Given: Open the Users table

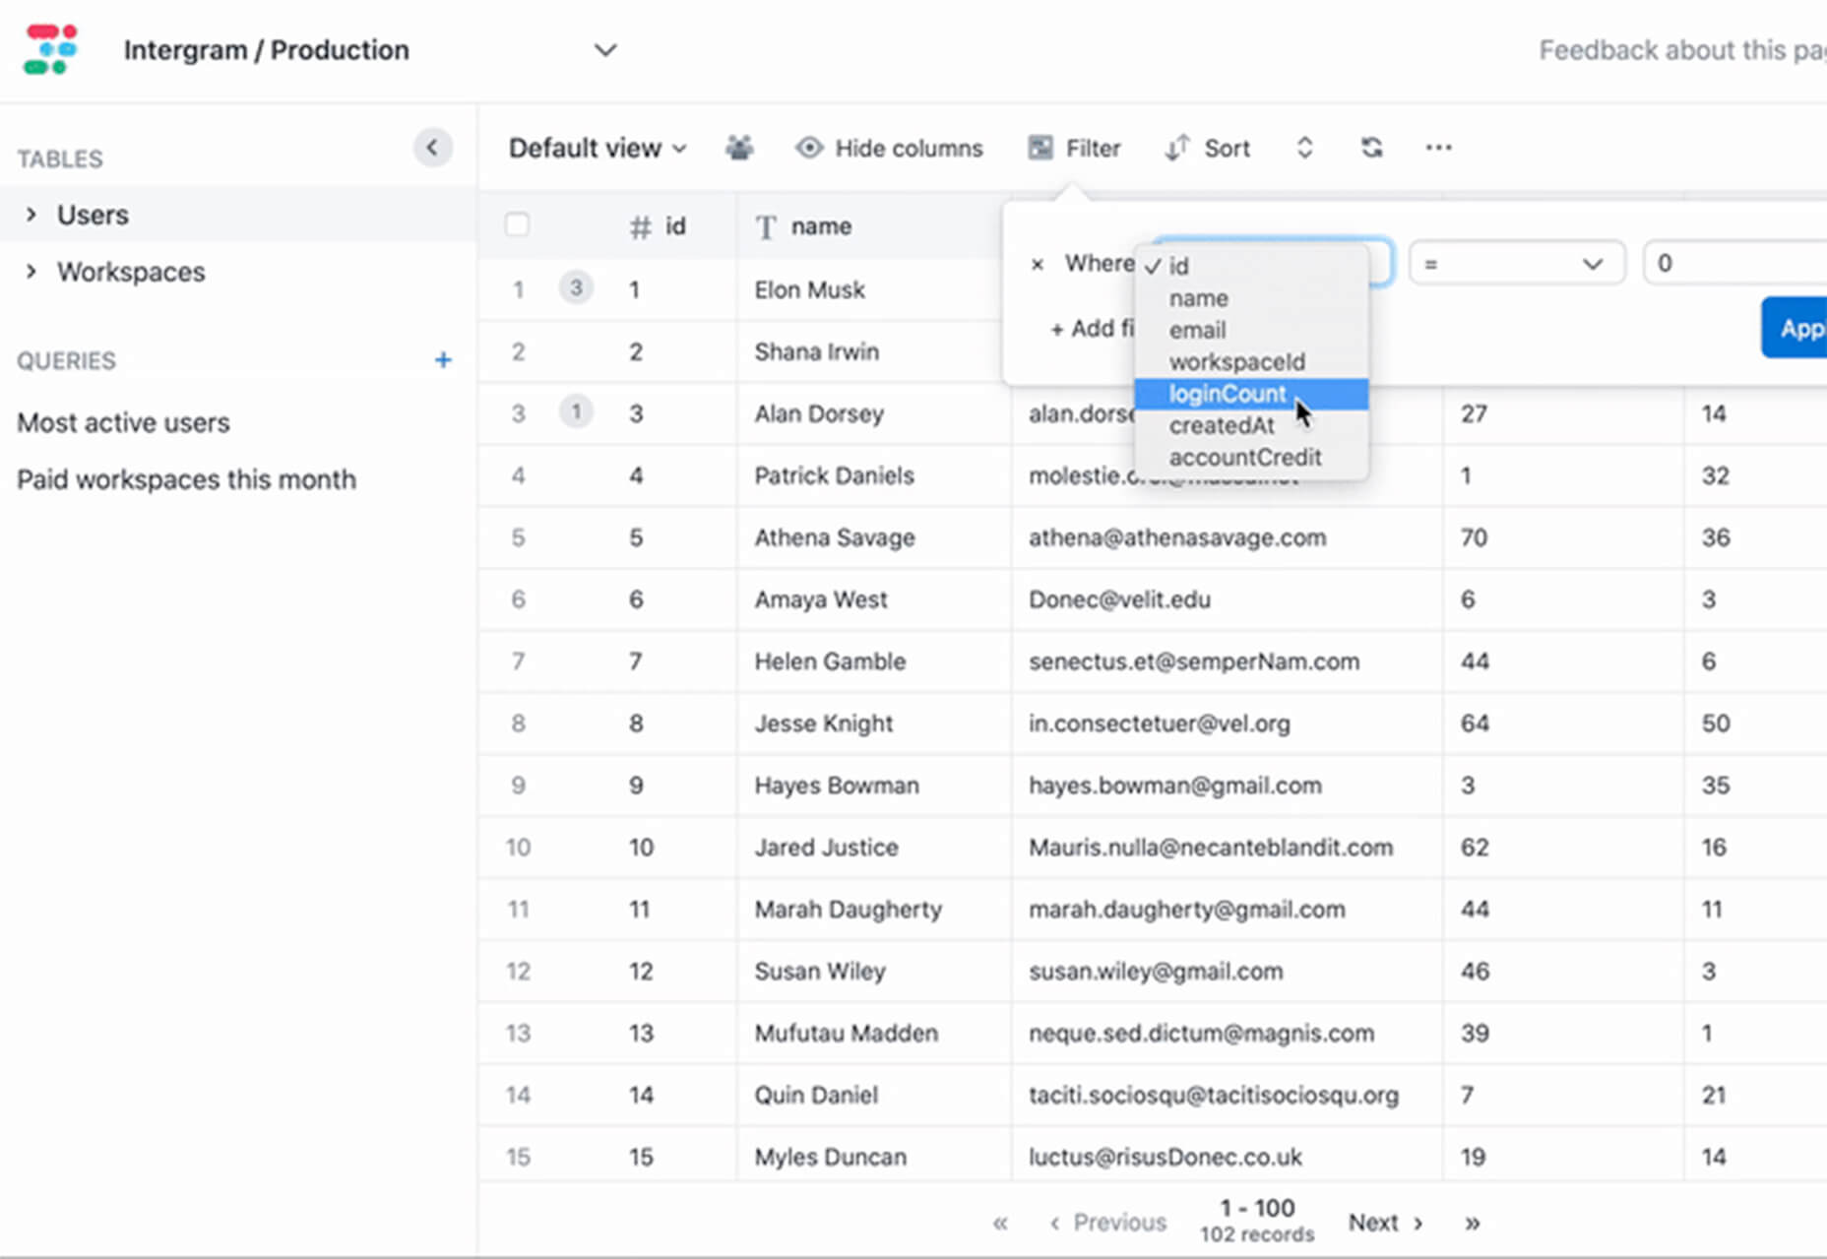Looking at the screenshot, I should click(x=93, y=215).
